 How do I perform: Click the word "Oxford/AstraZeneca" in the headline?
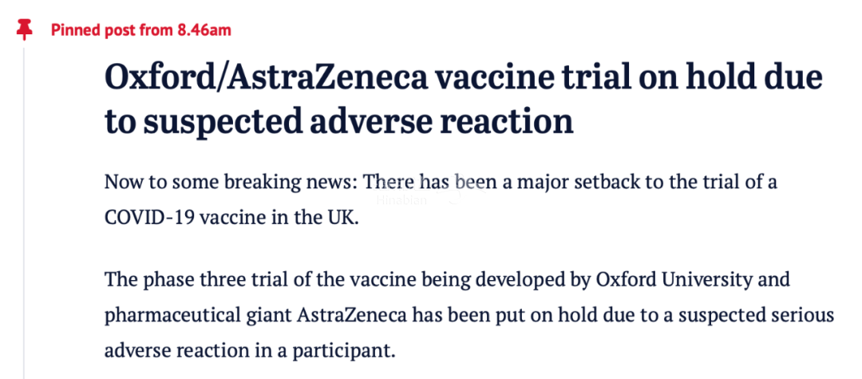coord(266,79)
